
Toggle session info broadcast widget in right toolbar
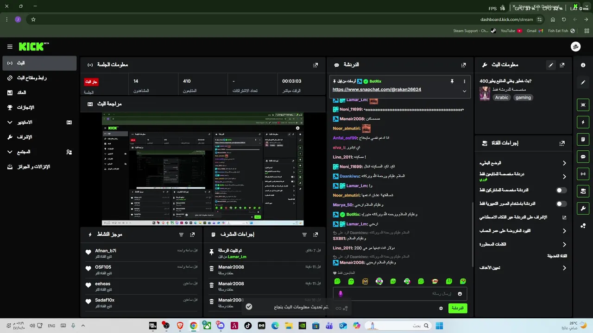pyautogui.click(x=583, y=174)
